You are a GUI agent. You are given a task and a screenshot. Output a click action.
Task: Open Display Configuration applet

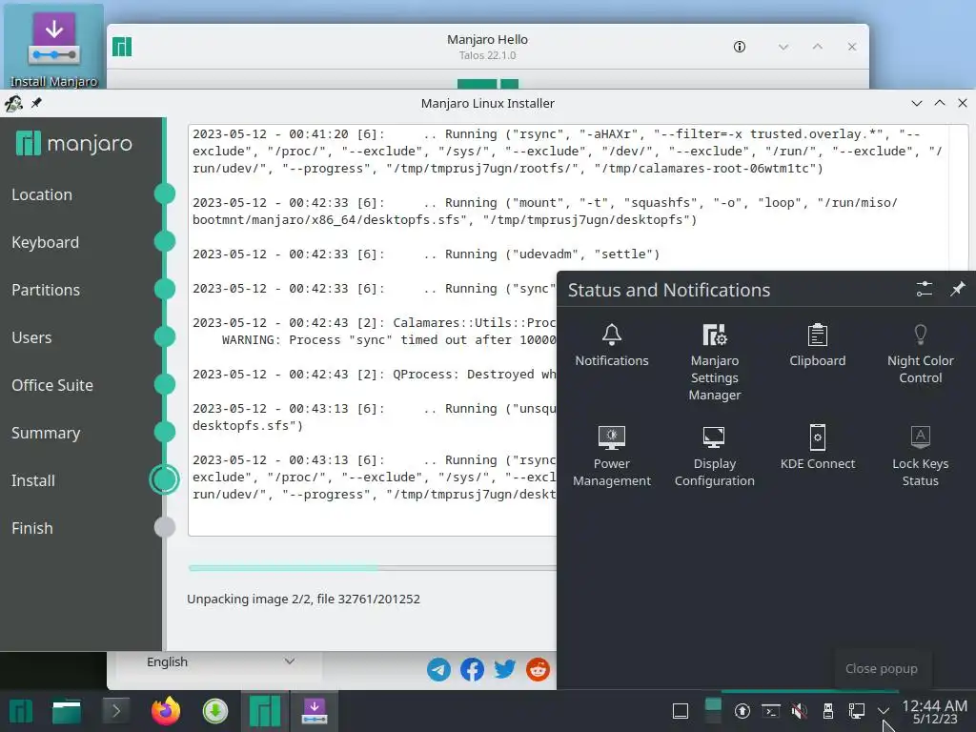(715, 457)
